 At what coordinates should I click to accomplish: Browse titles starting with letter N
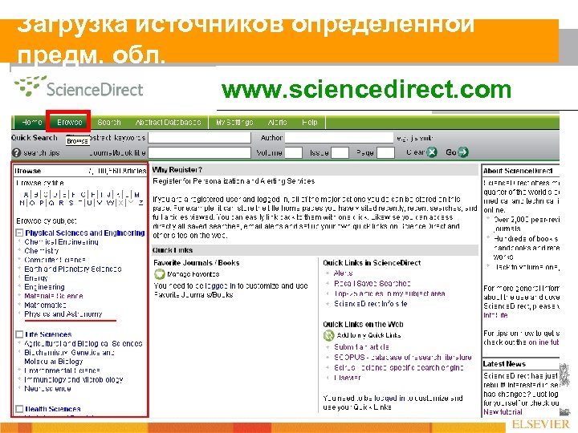pyautogui.click(x=22, y=203)
